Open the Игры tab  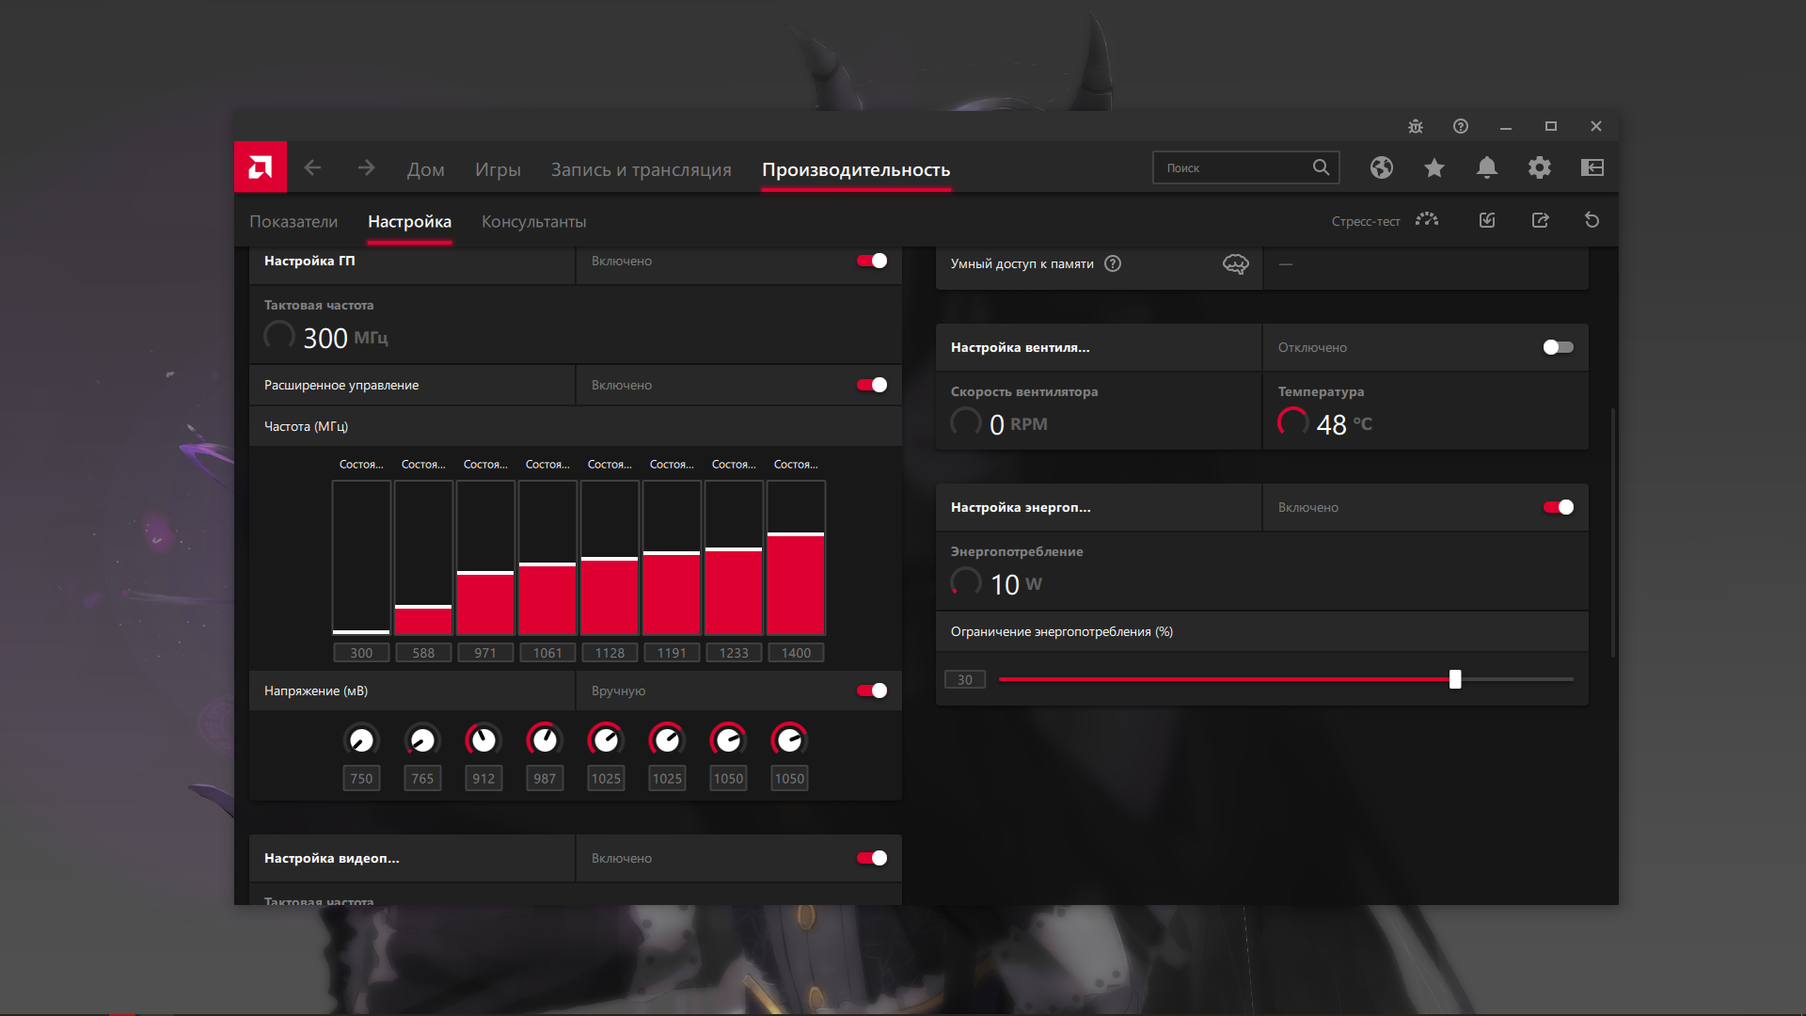point(498,169)
